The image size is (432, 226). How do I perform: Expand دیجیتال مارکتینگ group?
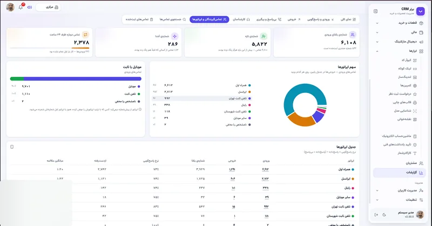click(400, 42)
